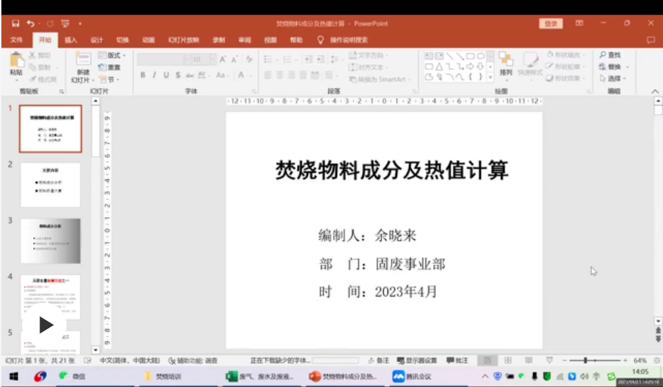Toggle Bold formatting

143,75
